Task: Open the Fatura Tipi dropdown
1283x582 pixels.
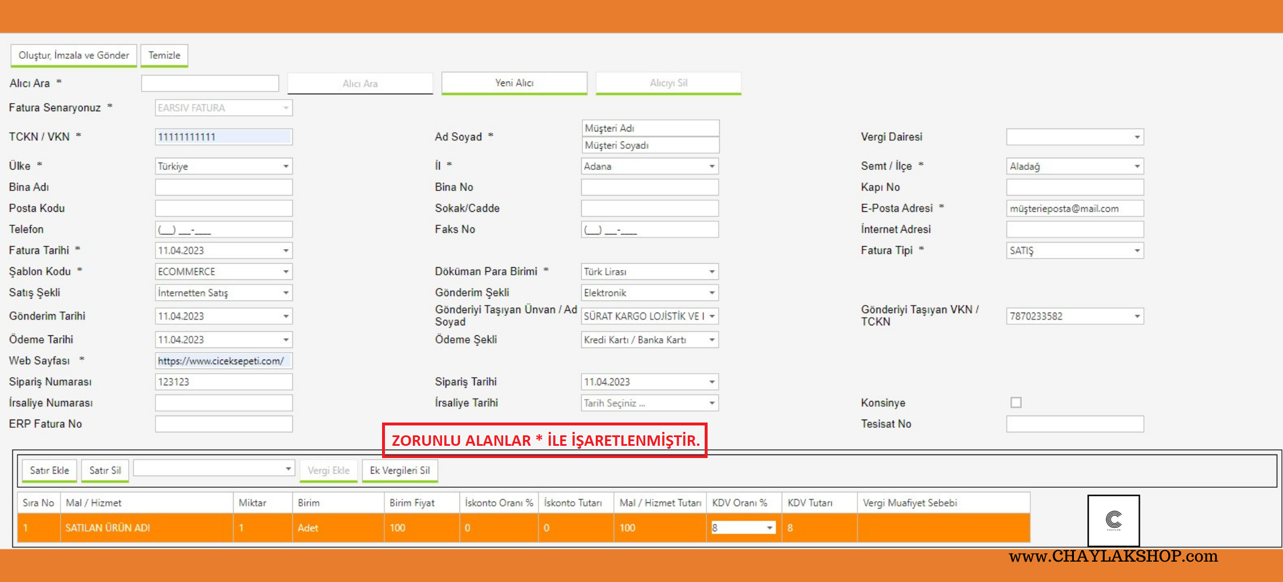Action: click(1136, 251)
